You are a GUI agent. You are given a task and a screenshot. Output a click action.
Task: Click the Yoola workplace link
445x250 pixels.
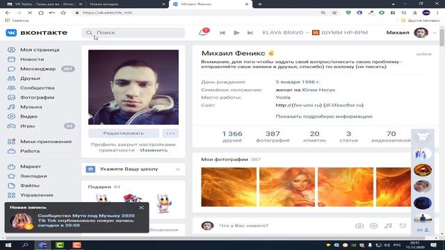[283, 97]
